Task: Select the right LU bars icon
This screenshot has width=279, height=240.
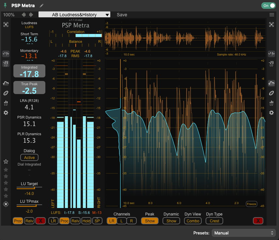Action: 271,103
